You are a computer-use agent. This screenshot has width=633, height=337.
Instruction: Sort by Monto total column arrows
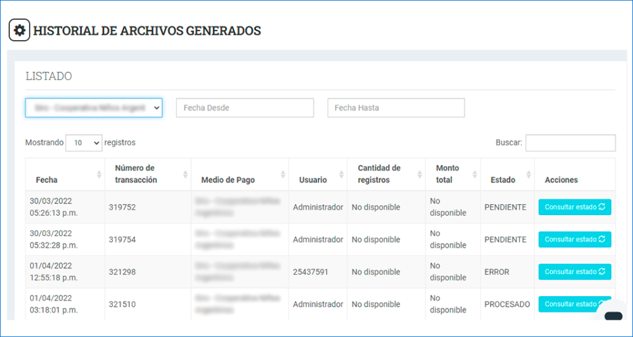tap(475, 174)
